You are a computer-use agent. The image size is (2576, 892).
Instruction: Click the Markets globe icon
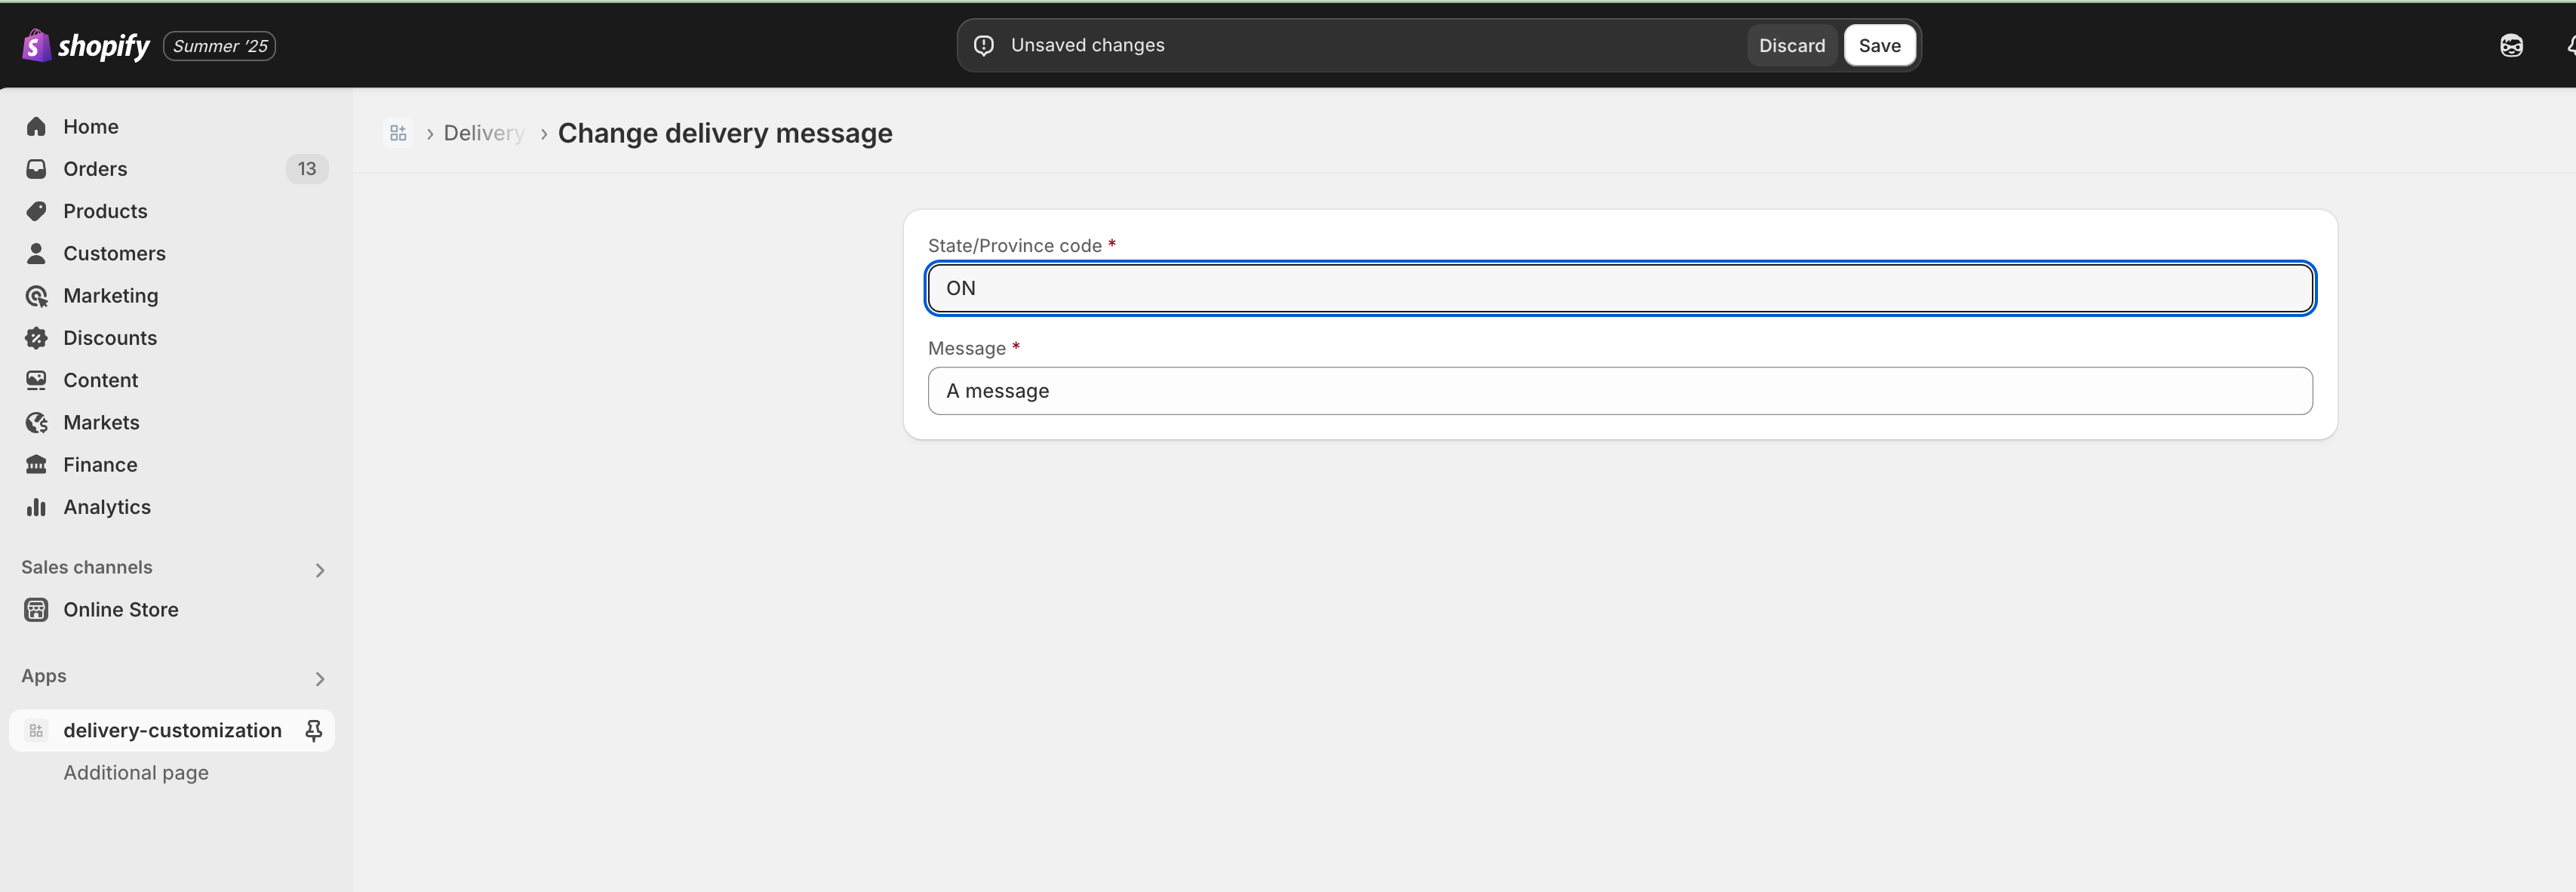tap(36, 422)
